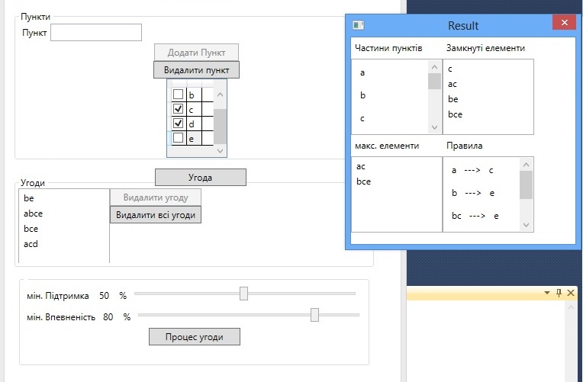Image resolution: width=583 pixels, height=382 pixels.
Task: Click Видалити всі угоди button
Action: click(x=156, y=215)
